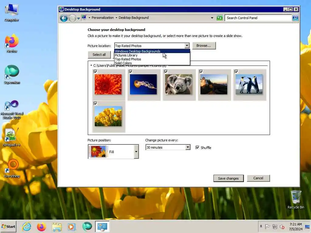Click the Picture location dropdown arrow
The width and height of the screenshot is (311, 233).
click(x=187, y=46)
